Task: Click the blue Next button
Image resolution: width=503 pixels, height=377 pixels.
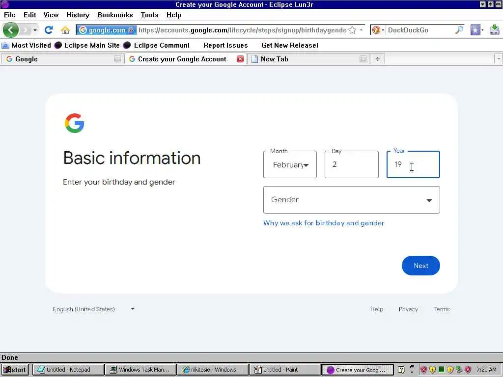Action: click(421, 266)
